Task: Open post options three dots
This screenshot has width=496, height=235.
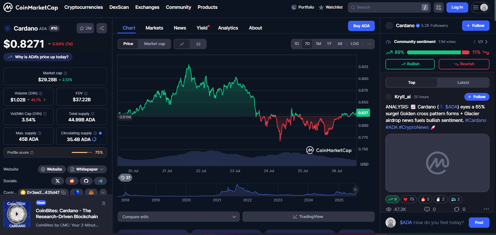Action: tap(486, 209)
